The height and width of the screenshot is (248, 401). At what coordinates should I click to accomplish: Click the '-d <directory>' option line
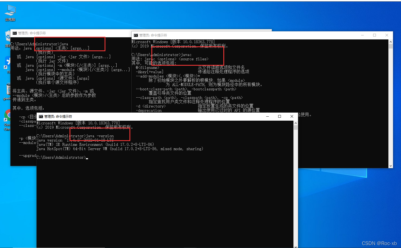(194, 106)
